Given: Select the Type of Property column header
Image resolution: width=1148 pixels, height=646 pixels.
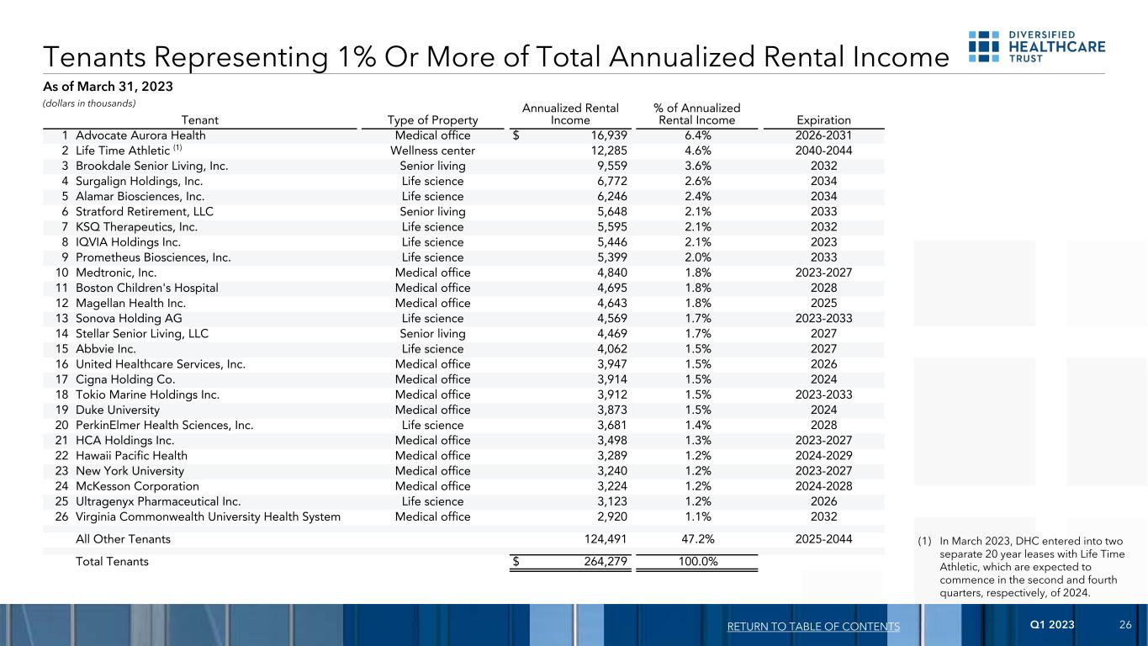Looking at the screenshot, I should [432, 120].
